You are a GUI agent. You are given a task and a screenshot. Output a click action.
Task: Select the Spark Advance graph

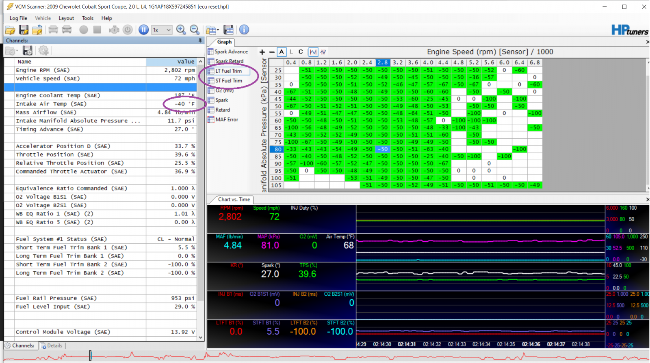[227, 52]
